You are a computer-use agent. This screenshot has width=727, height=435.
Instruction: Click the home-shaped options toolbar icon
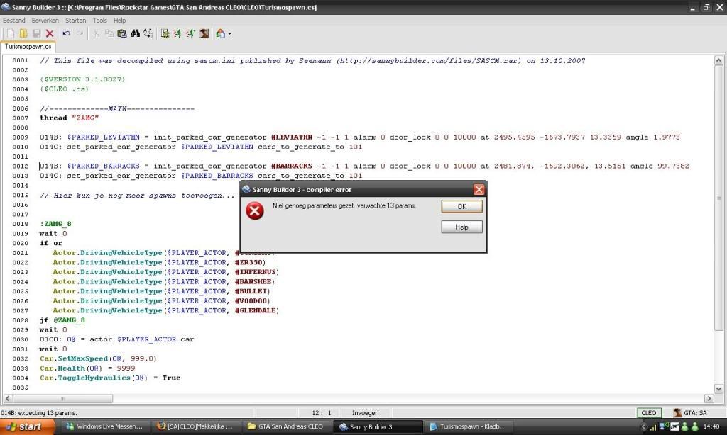tap(220, 33)
